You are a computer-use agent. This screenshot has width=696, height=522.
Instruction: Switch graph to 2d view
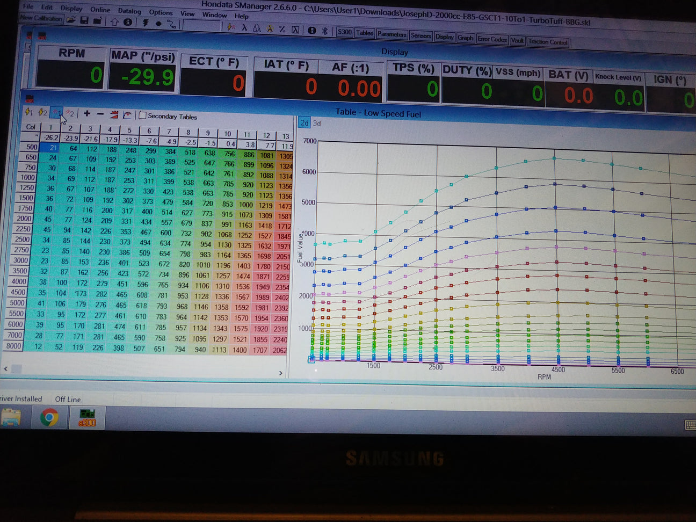click(304, 123)
